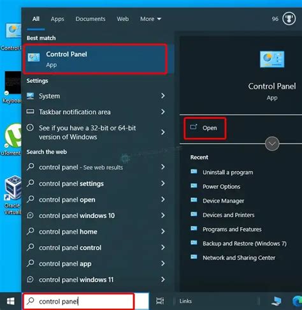Click icon beside Devices and Printers
This screenshot has width=302, height=310.
[194, 214]
